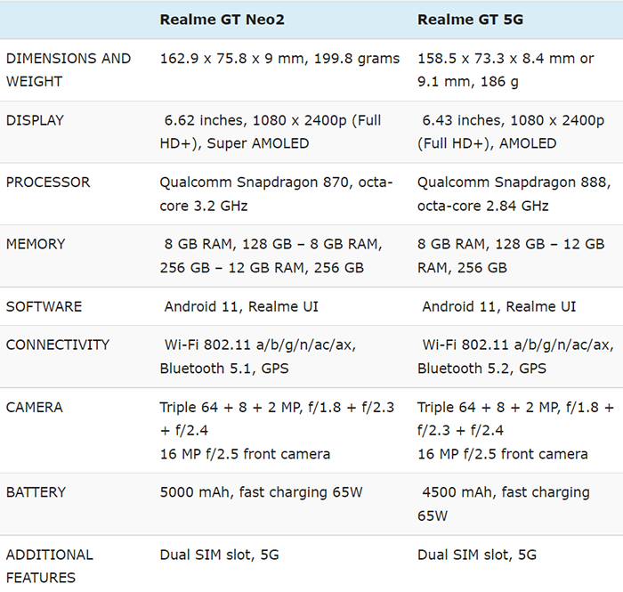Click the DISPLAY row label
Image resolution: width=623 pixels, height=592 pixels.
(x=35, y=120)
